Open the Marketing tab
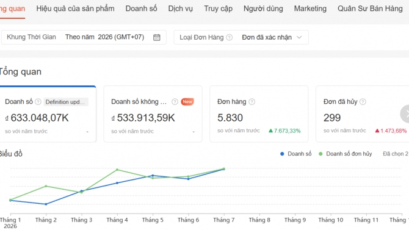The width and height of the screenshot is (409, 230). tap(310, 9)
